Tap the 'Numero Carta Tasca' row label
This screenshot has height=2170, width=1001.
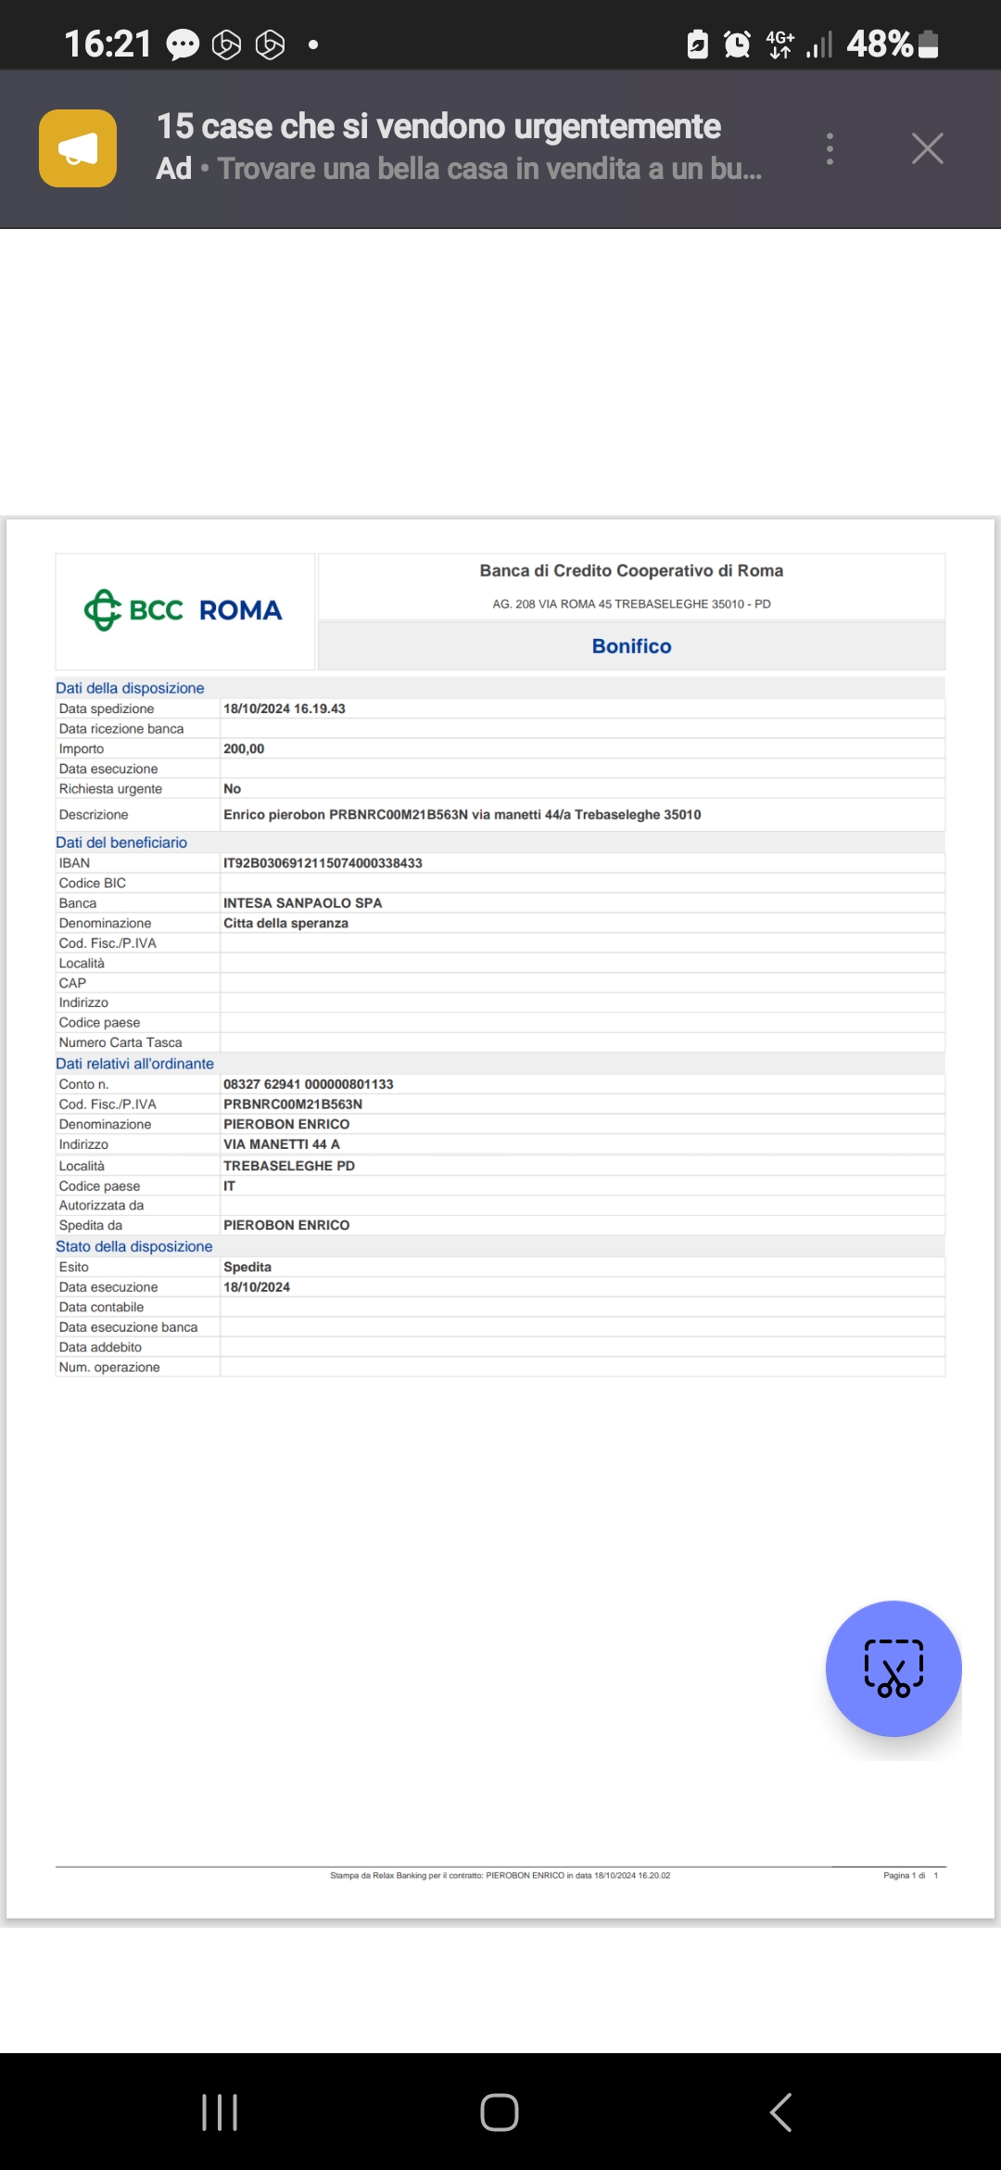[120, 1042]
